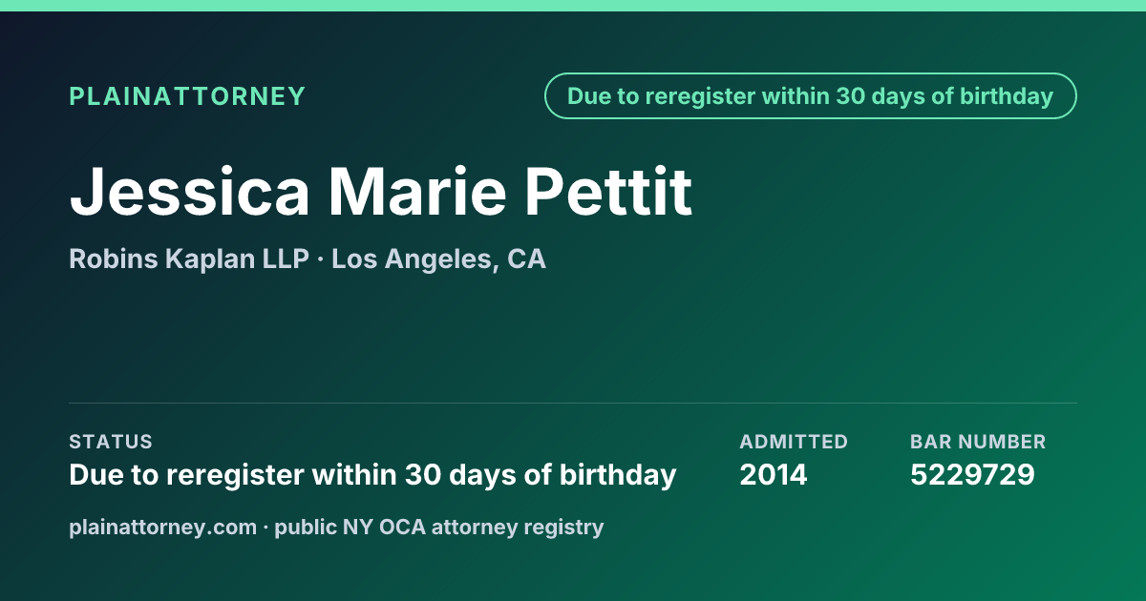
Task: Click the dot separator after plainattorney.com
Action: tap(265, 527)
